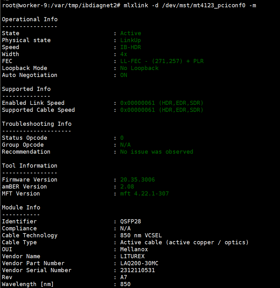Click the No Loopback mode value

[x=139, y=68]
